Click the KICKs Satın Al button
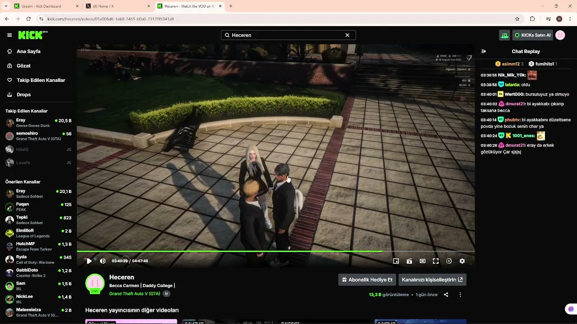The image size is (577, 324). [x=533, y=35]
